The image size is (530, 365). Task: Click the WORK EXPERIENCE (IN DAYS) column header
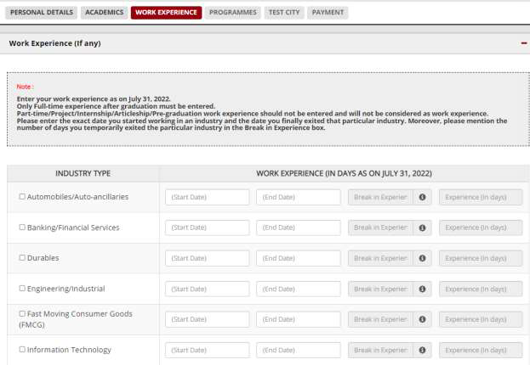344,173
